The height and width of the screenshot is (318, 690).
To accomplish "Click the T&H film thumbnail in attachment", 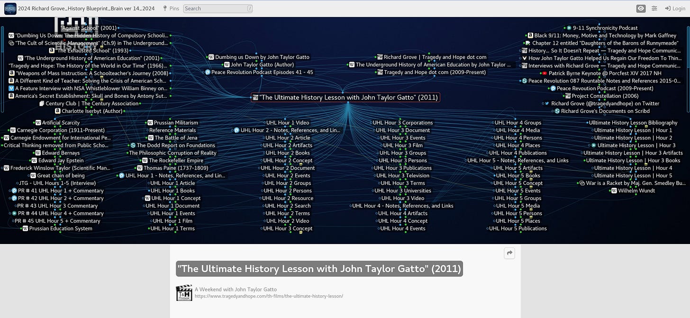I will [184, 292].
